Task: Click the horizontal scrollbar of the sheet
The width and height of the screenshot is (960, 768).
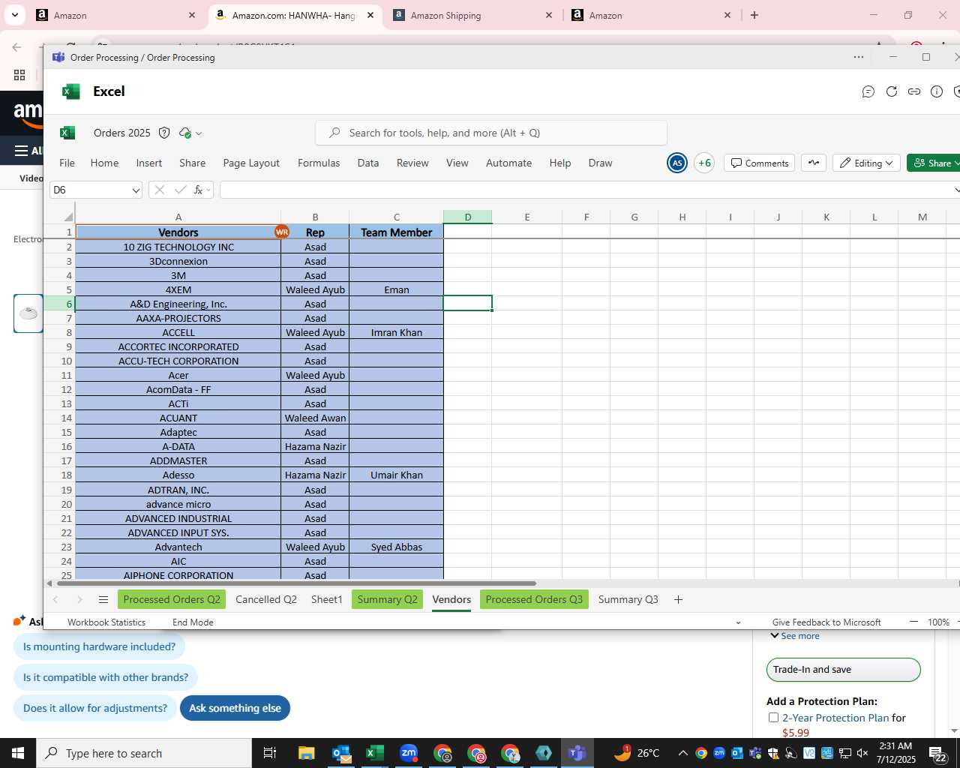Action: 295,583
